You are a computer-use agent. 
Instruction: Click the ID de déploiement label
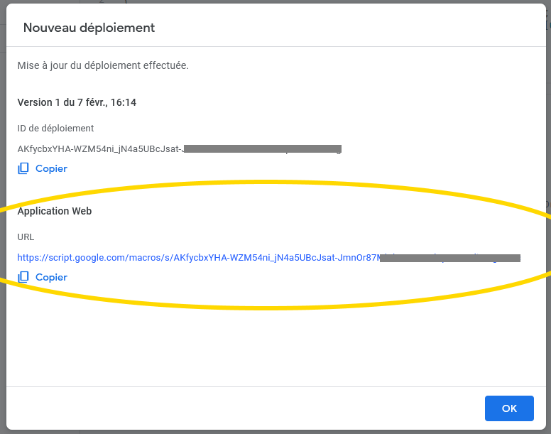(x=55, y=129)
